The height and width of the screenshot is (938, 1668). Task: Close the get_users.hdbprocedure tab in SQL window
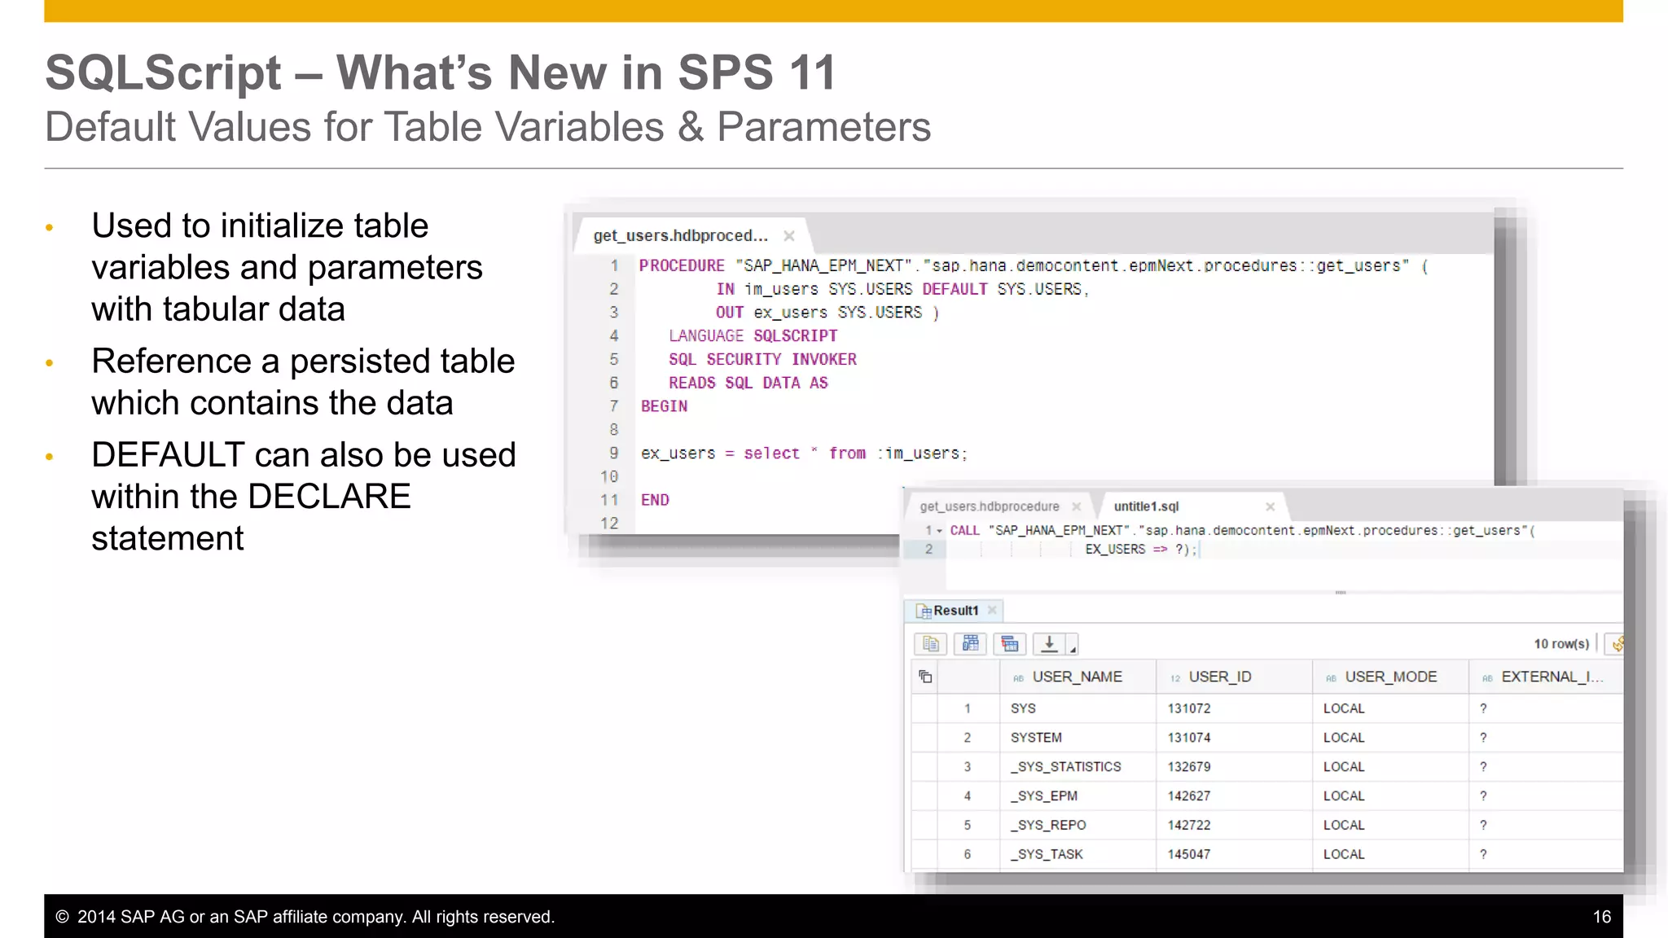point(1077,506)
